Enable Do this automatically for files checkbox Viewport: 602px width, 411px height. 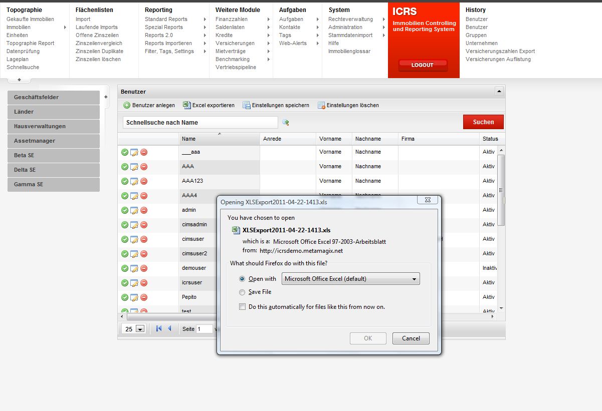click(242, 306)
